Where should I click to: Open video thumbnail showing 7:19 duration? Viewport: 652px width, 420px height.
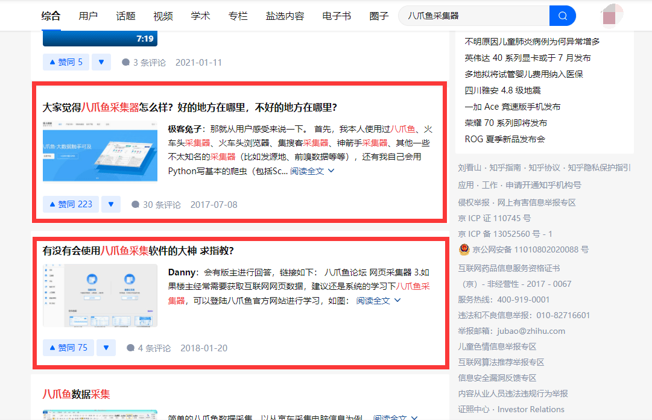click(100, 38)
